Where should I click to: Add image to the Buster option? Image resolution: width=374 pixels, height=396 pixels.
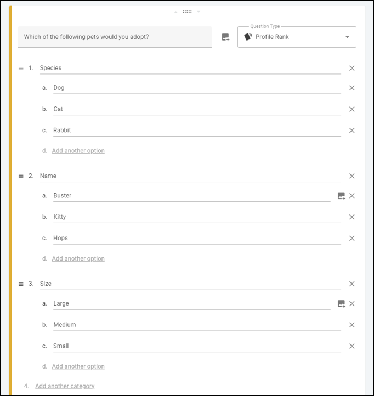pos(342,196)
